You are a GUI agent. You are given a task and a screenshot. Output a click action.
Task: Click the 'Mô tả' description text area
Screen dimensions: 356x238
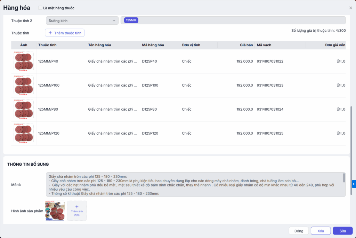pyautogui.click(x=195, y=184)
